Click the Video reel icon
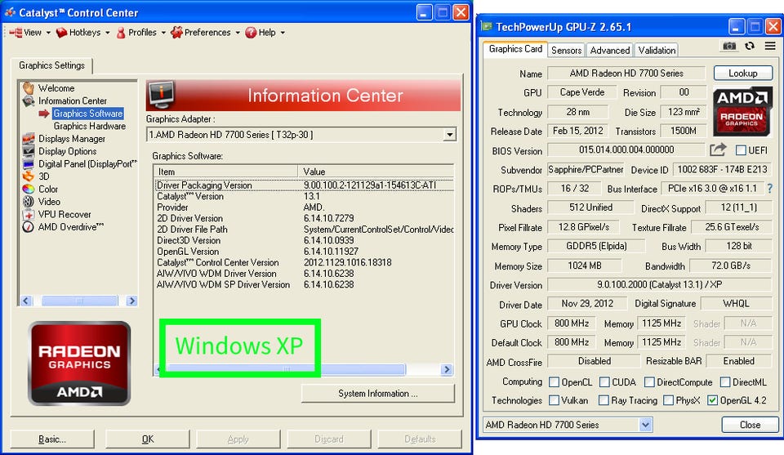Viewport: 784px width, 455px height. click(x=29, y=202)
